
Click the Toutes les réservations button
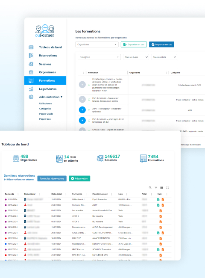(x=52, y=178)
